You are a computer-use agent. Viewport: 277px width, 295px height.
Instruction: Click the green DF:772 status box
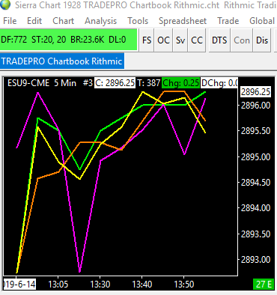pos(68,40)
